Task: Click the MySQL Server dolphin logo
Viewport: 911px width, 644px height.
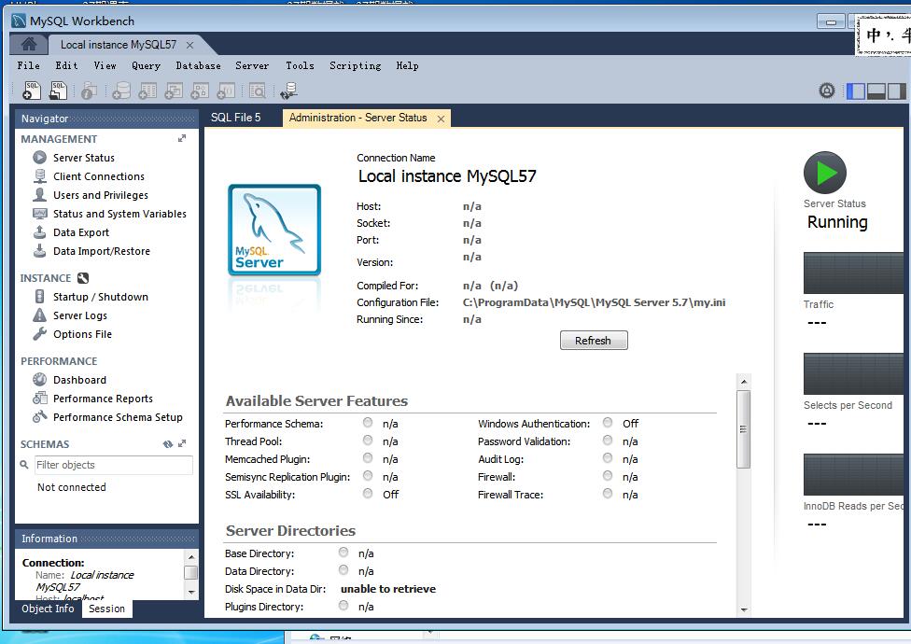Action: 274,230
